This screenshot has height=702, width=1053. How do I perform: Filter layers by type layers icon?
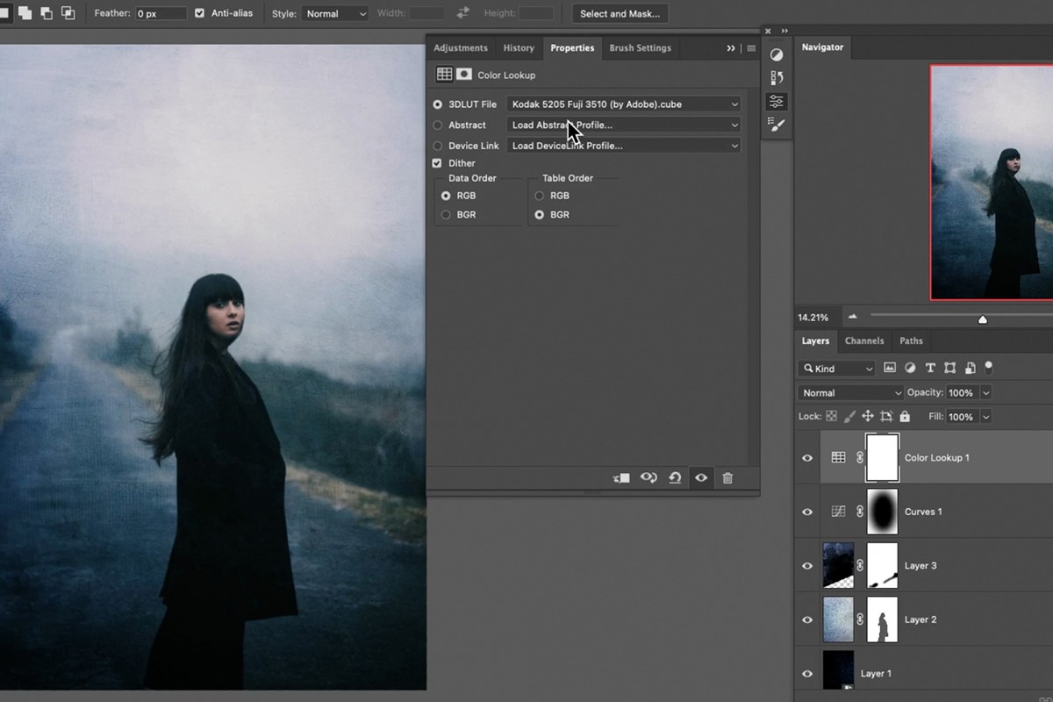(930, 368)
